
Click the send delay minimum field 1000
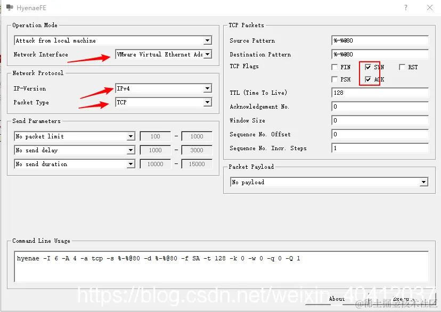(x=155, y=150)
